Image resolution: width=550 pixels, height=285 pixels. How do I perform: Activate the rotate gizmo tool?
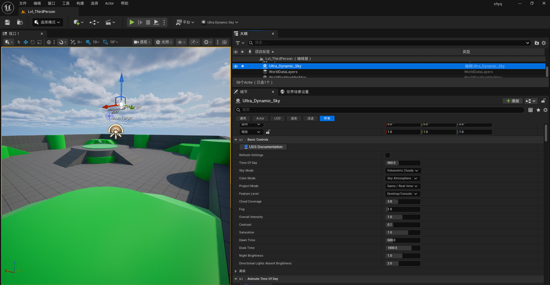[33, 42]
